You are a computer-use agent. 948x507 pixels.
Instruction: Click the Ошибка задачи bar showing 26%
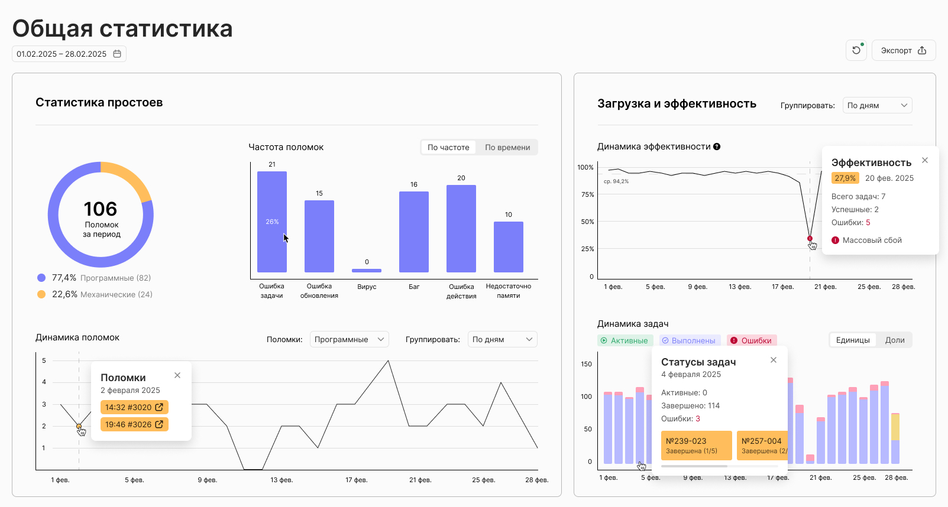click(272, 222)
